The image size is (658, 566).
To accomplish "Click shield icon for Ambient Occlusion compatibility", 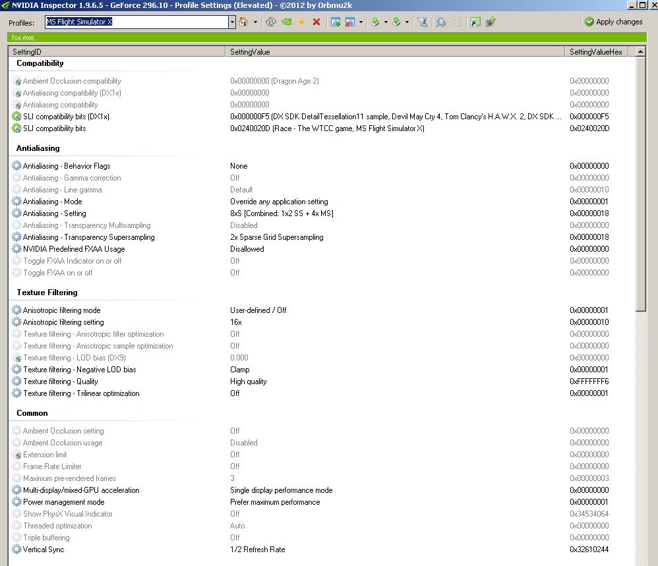I will click(18, 81).
